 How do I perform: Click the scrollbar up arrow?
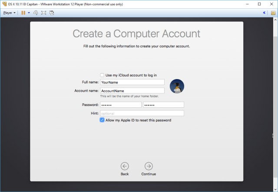tap(275, 20)
